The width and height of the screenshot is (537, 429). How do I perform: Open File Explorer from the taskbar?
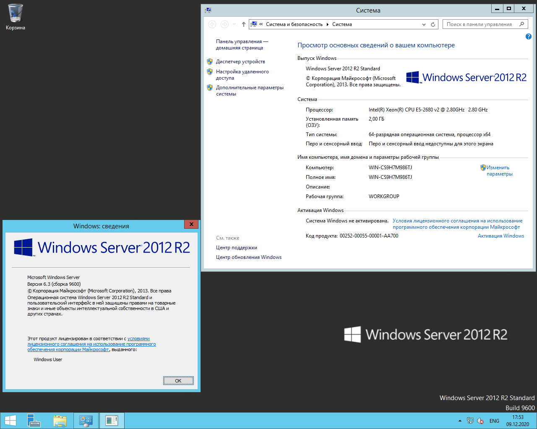coord(60,421)
